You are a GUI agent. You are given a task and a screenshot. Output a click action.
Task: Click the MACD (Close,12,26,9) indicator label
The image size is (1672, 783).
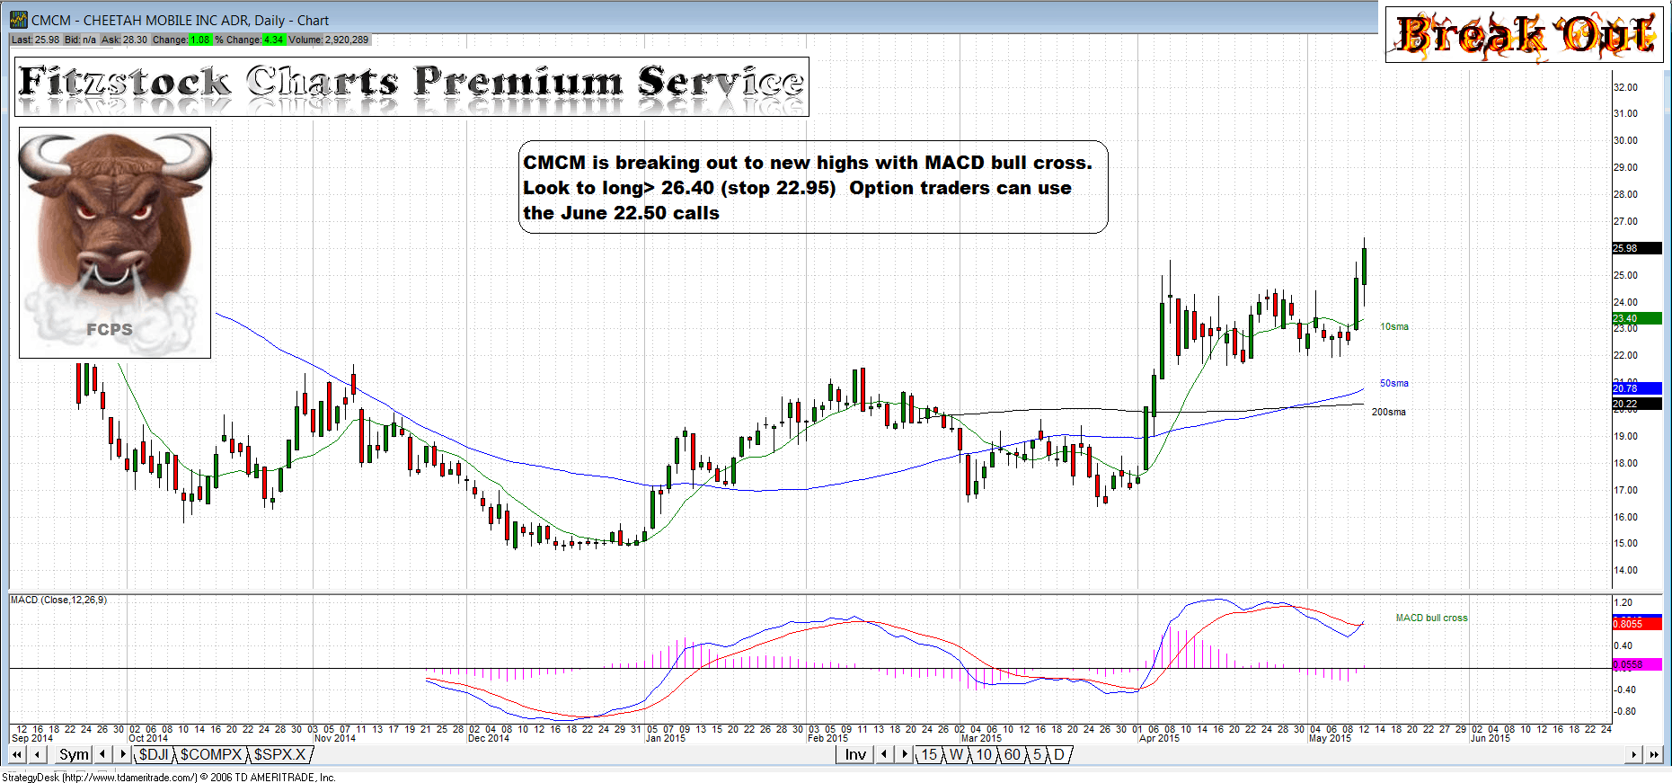point(59,601)
